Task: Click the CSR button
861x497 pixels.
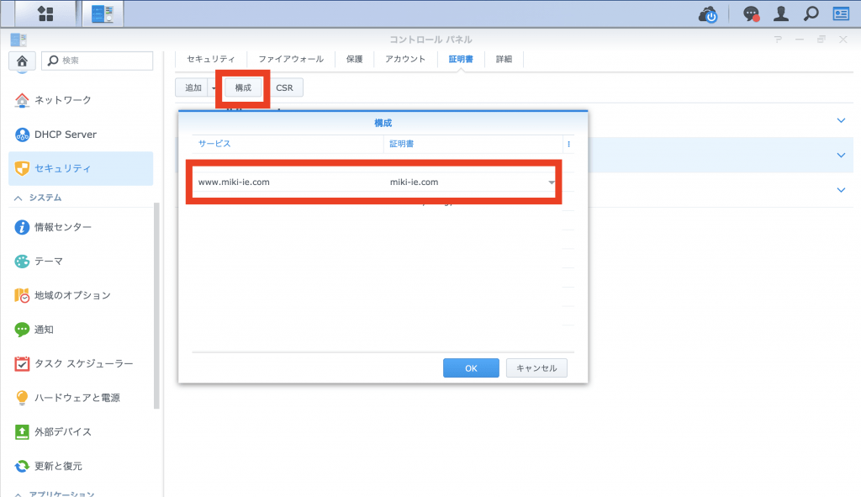Action: (284, 87)
